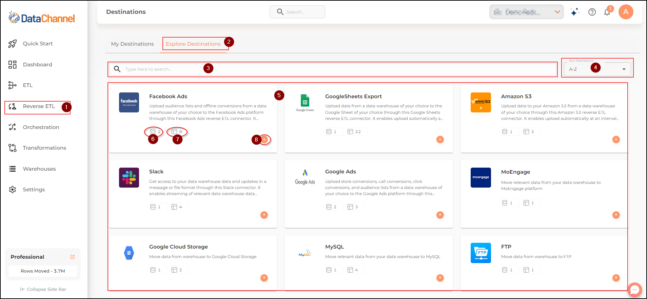Add the Amazon S3 destination with plus button
The image size is (647, 299).
click(616, 140)
